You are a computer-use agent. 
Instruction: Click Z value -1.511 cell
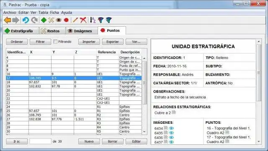pyautogui.click(x=85, y=119)
